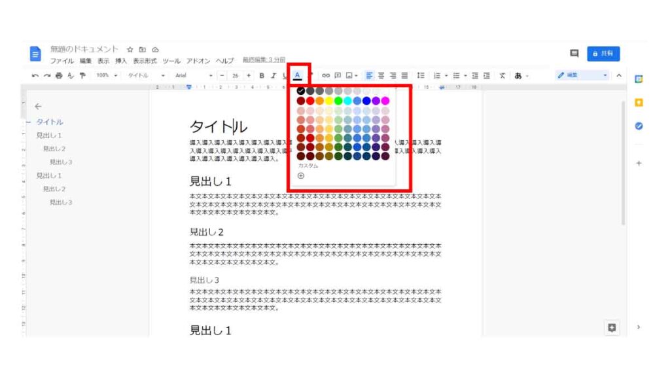Open the 表示形式 menu
The height and width of the screenshot is (377, 670).
point(145,61)
